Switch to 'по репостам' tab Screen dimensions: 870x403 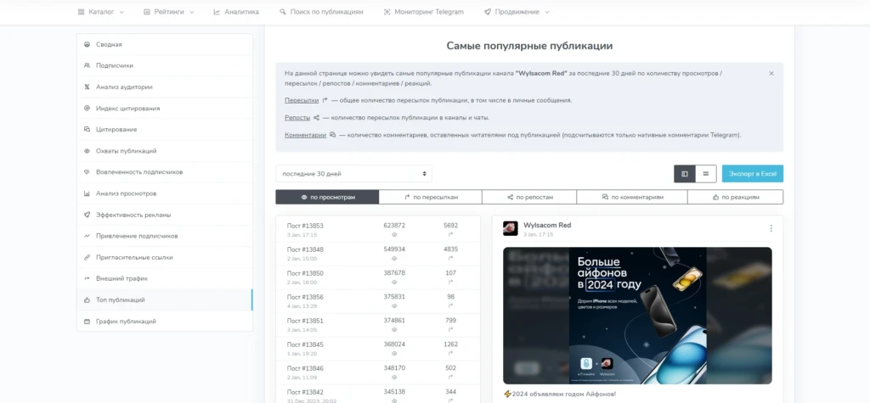(529, 197)
